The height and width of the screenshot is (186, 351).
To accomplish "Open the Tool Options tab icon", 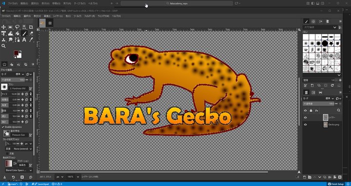I will [4, 65].
